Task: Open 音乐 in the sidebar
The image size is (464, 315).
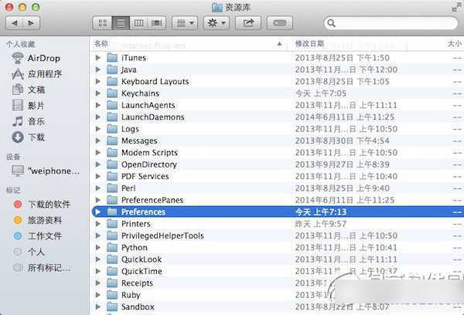Action: pyautogui.click(x=29, y=121)
